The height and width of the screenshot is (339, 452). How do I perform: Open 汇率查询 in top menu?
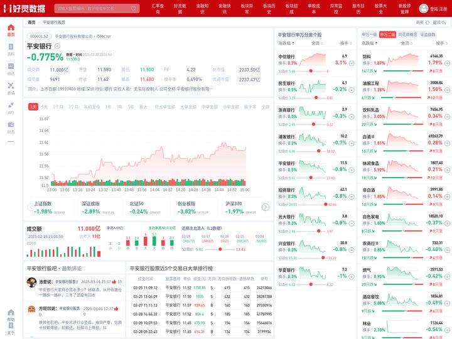pos(158,9)
